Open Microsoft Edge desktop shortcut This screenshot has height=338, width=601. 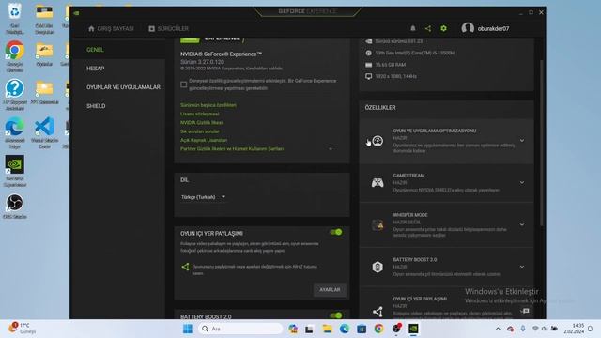pyautogui.click(x=15, y=133)
